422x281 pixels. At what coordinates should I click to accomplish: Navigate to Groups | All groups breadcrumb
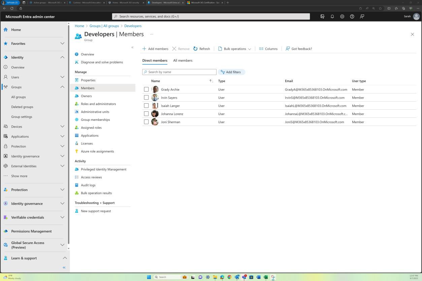pos(104,26)
